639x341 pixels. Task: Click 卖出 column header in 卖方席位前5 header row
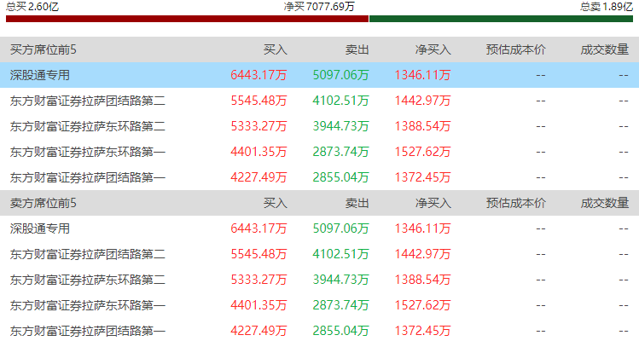357,203
